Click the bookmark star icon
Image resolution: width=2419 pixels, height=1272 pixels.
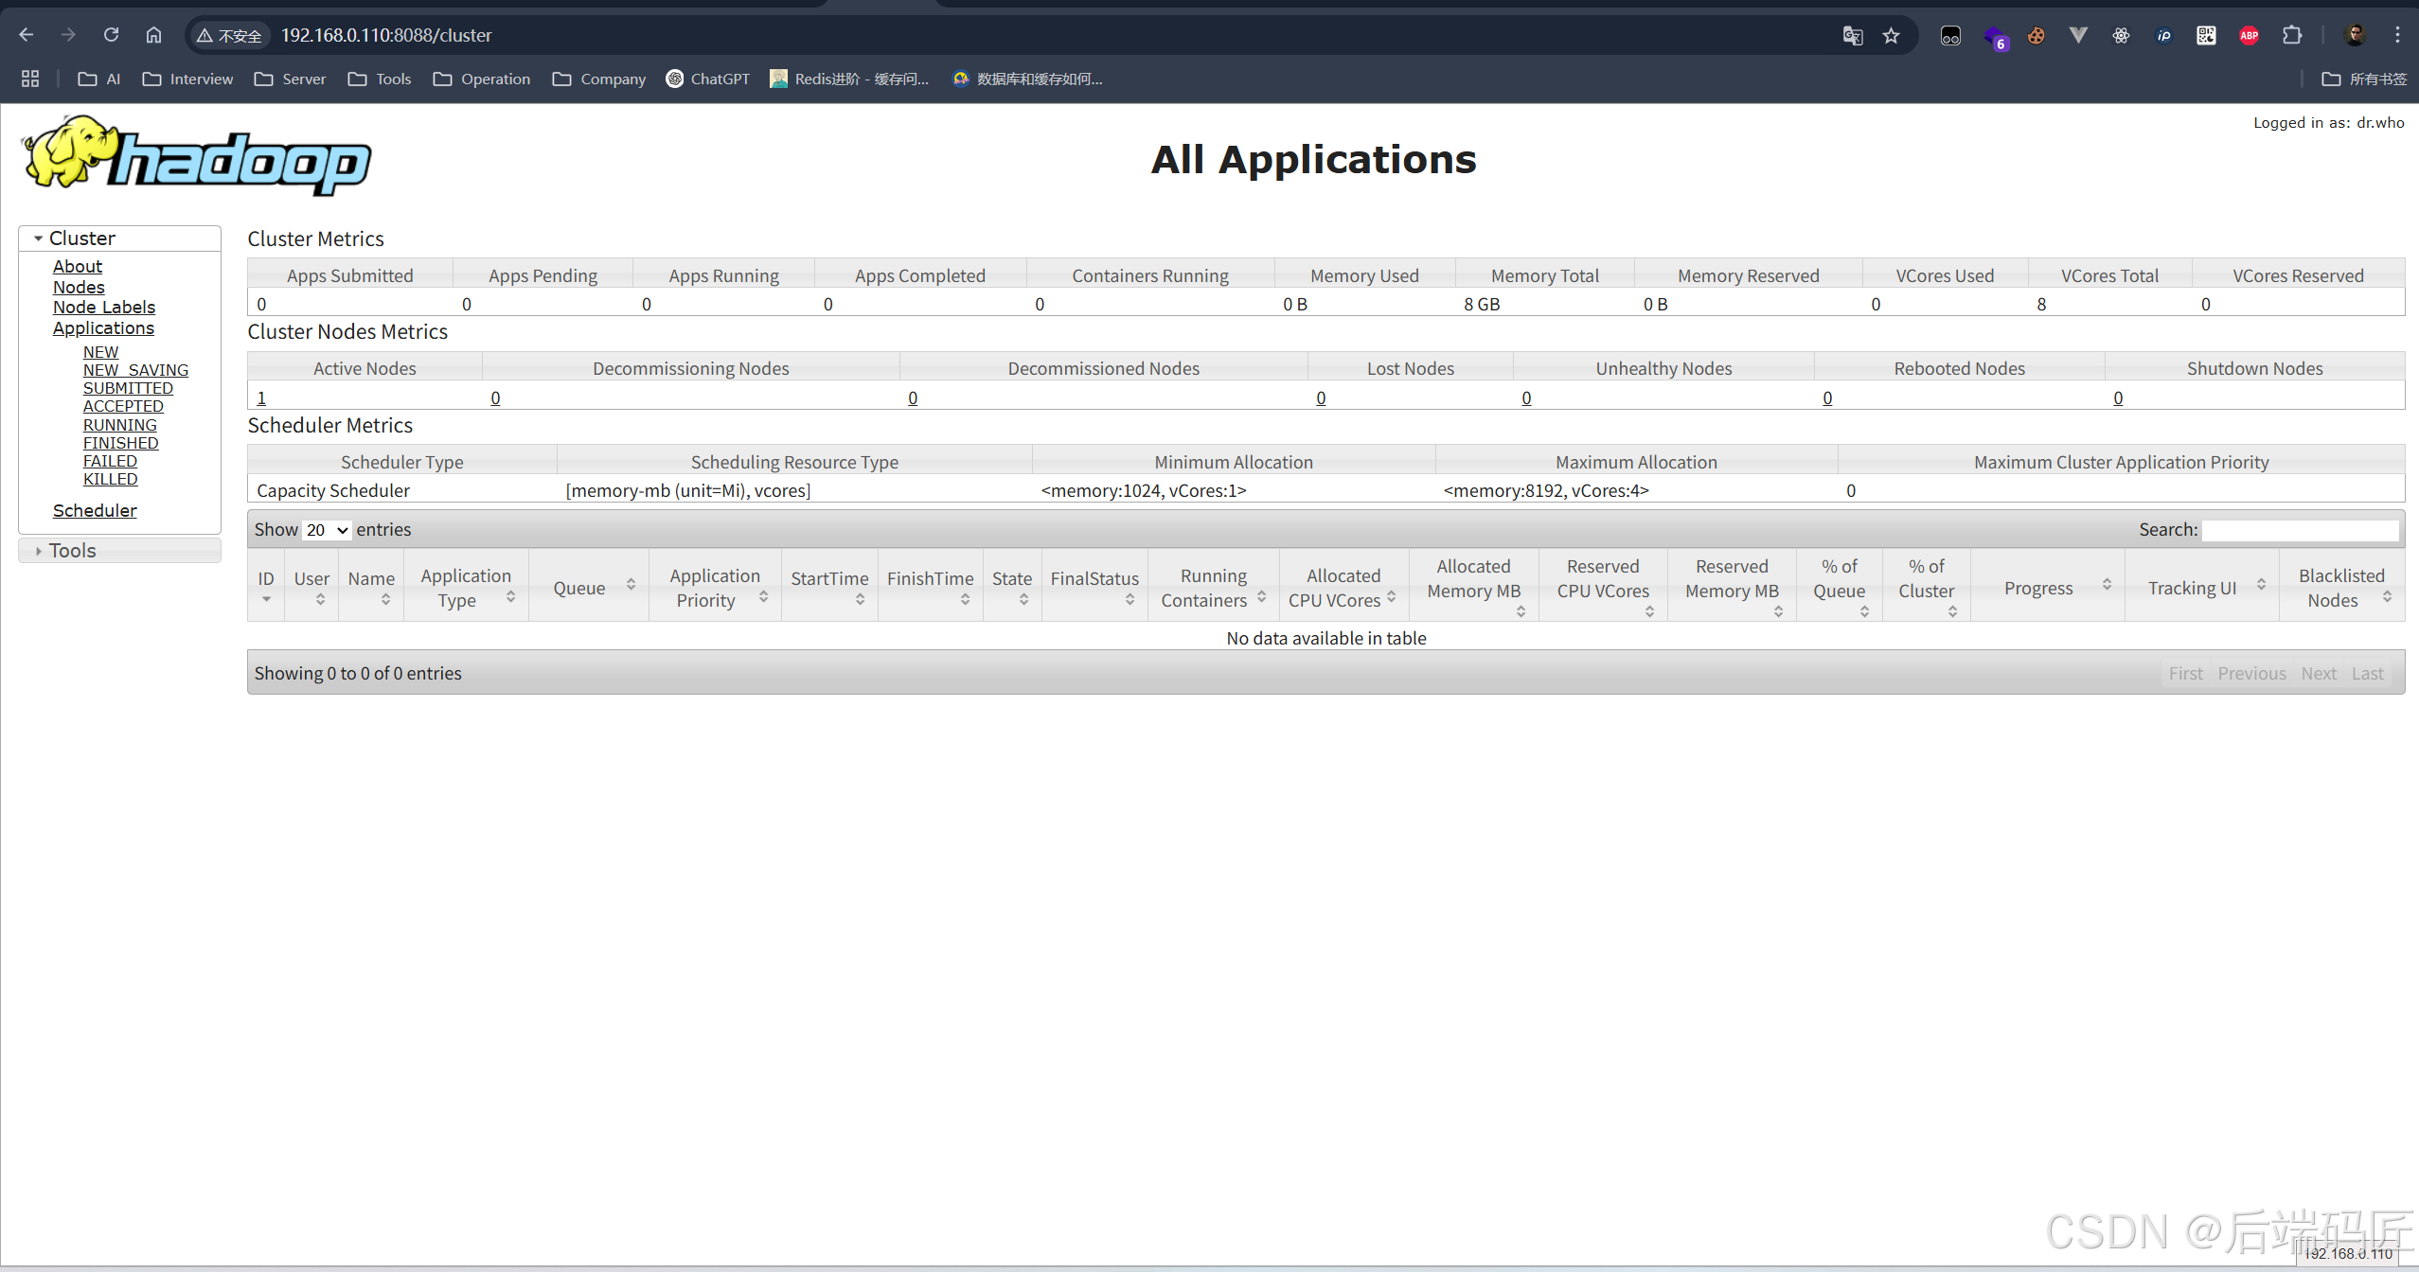[x=1891, y=35]
